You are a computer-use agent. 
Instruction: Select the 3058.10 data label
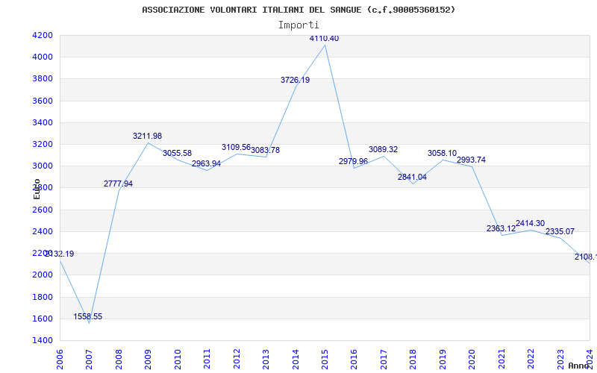(x=442, y=154)
